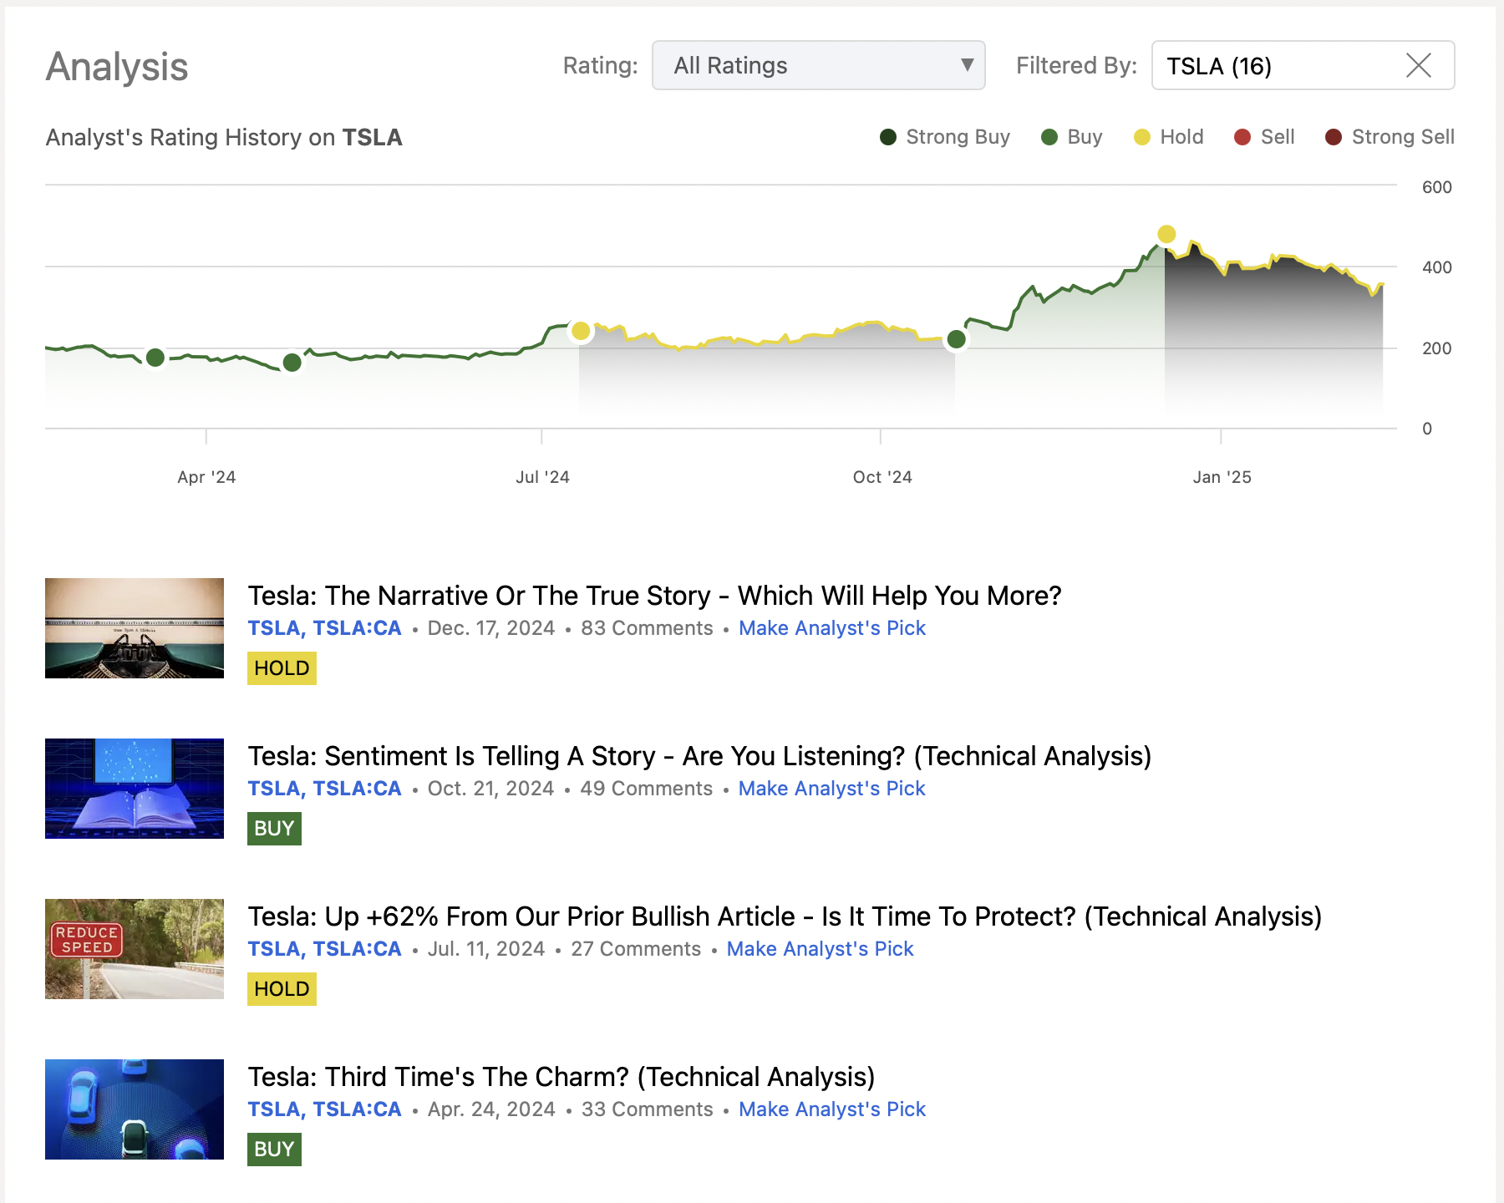Image resolution: width=1504 pixels, height=1203 pixels.
Task: Clear the TSLA (16) filter with X
Action: coord(1418,65)
